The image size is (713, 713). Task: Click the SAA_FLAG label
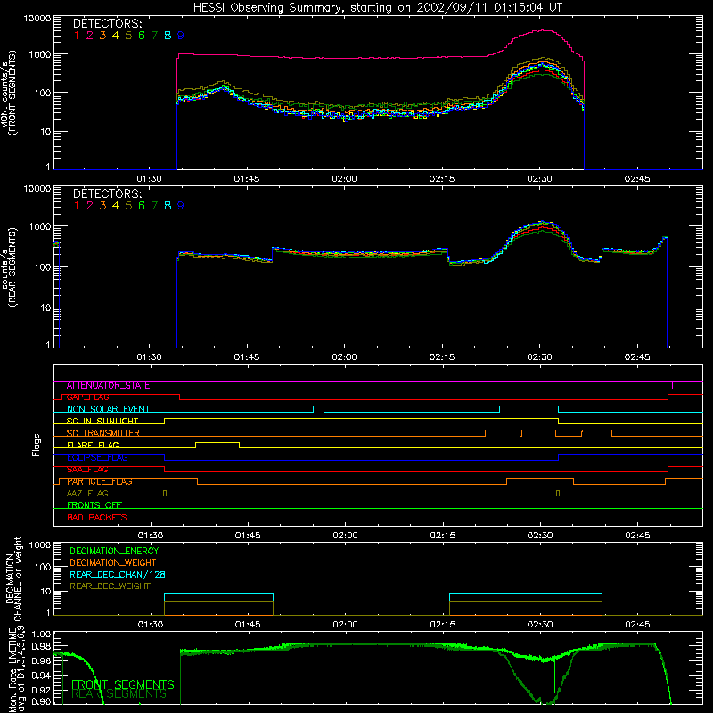tap(87, 470)
